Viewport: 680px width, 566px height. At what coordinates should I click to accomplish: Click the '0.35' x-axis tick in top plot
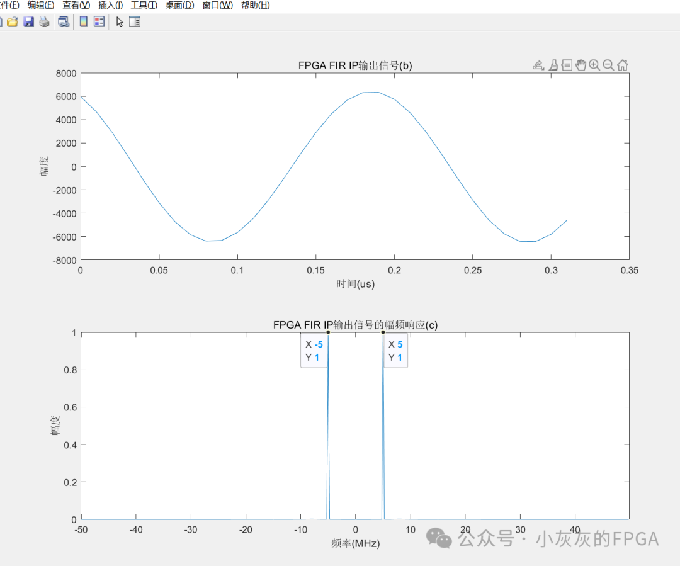[x=629, y=270]
